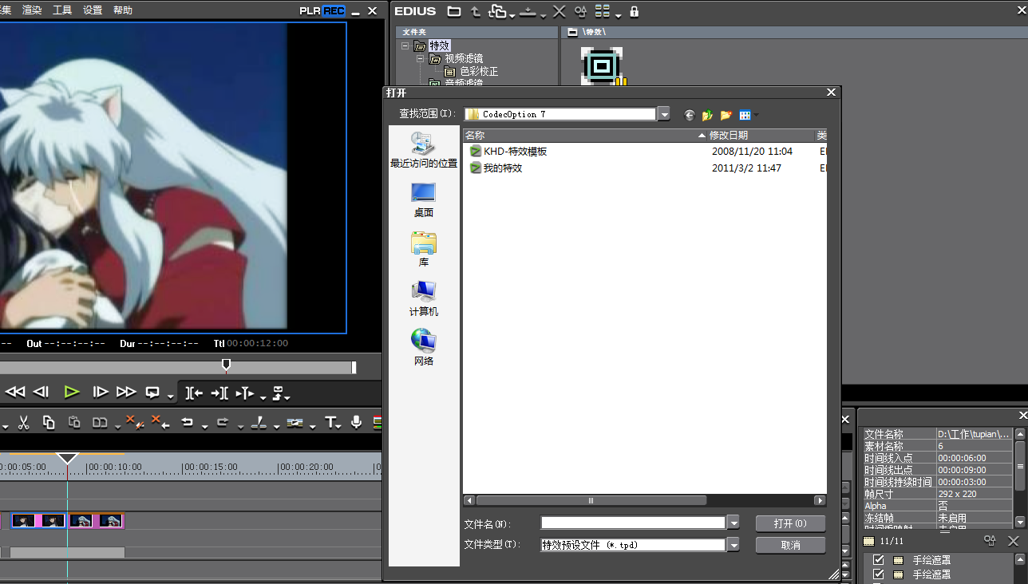The width and height of the screenshot is (1028, 584).
Task: Click the Undo arrow icon
Action: coord(187,423)
